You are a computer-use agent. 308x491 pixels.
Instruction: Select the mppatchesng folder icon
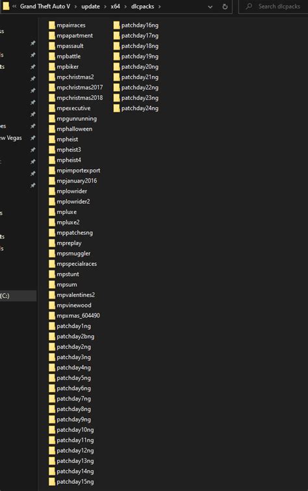tap(52, 232)
